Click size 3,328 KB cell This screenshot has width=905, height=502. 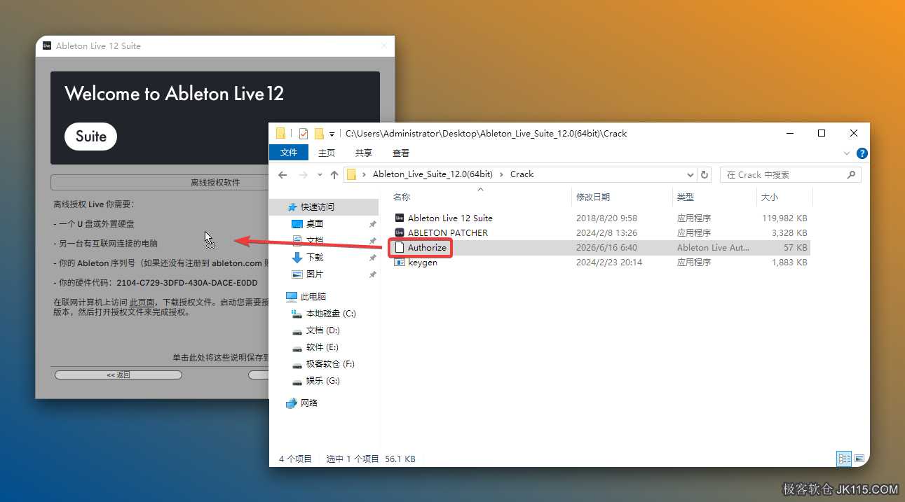tap(791, 233)
